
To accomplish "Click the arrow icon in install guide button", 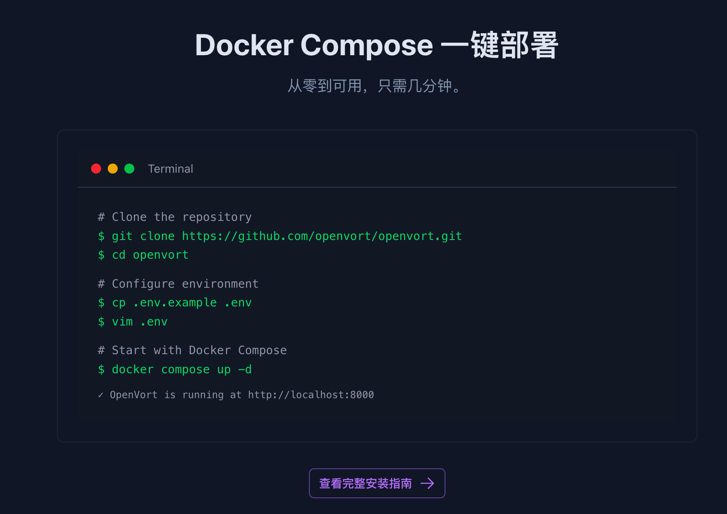I will (427, 483).
